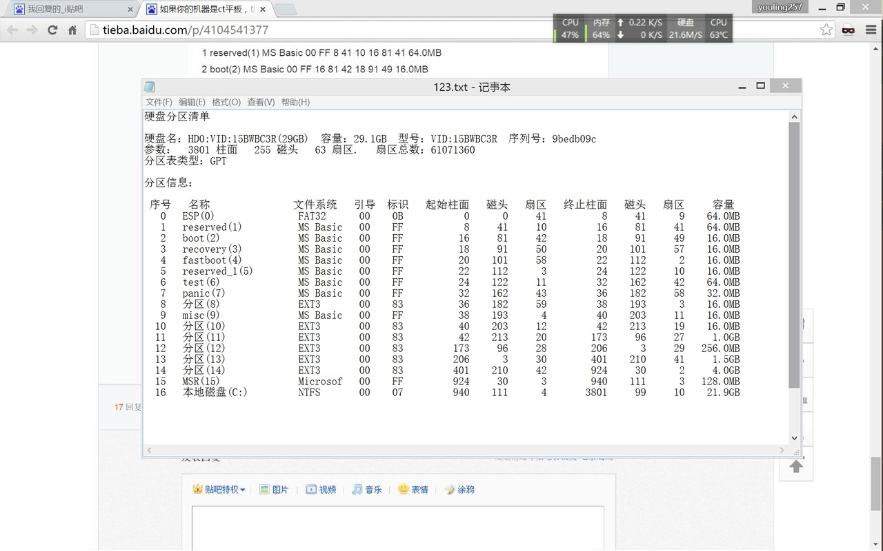This screenshot has width=883, height=551.
Task: Click the back-to-top arrow on the page
Action: click(796, 466)
